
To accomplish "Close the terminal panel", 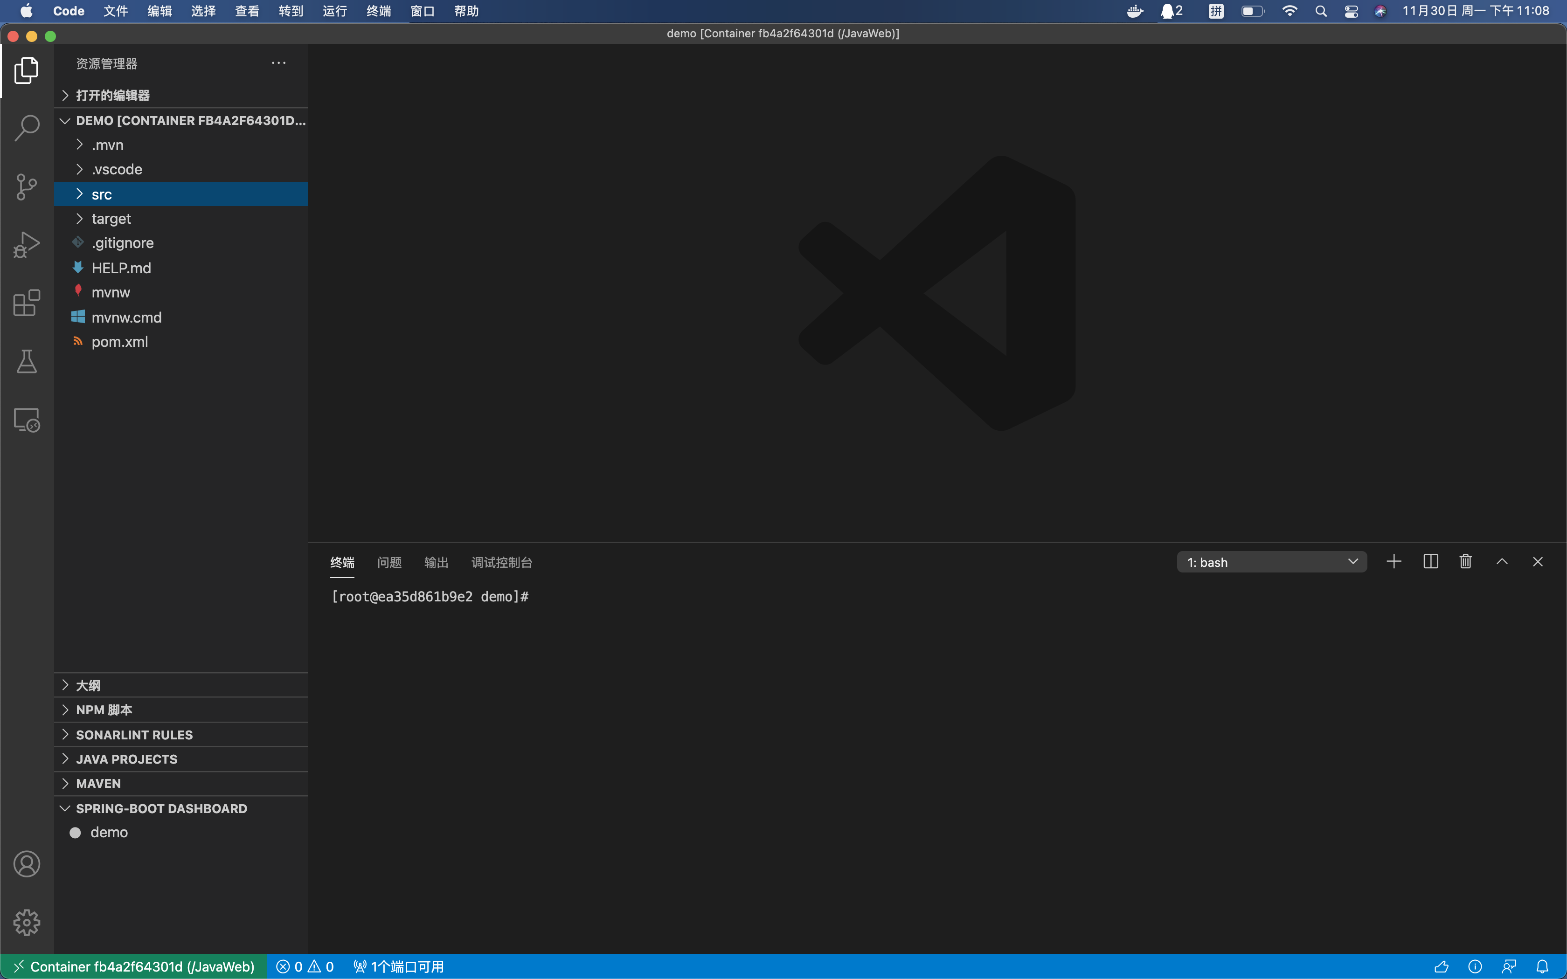I will (1538, 561).
